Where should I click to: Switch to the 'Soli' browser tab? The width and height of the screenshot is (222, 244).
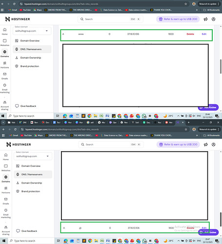135,122
